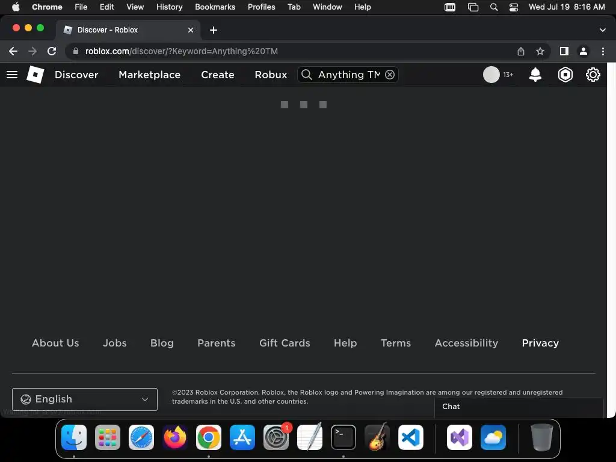Open Control Center in the menu bar
Screen dimensions: 616x462
[514, 7]
